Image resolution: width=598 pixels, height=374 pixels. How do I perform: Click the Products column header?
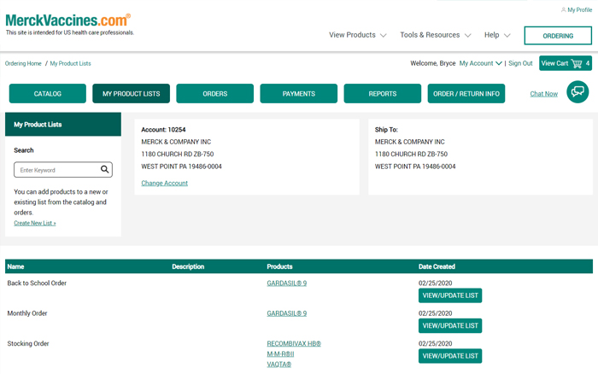point(279,266)
